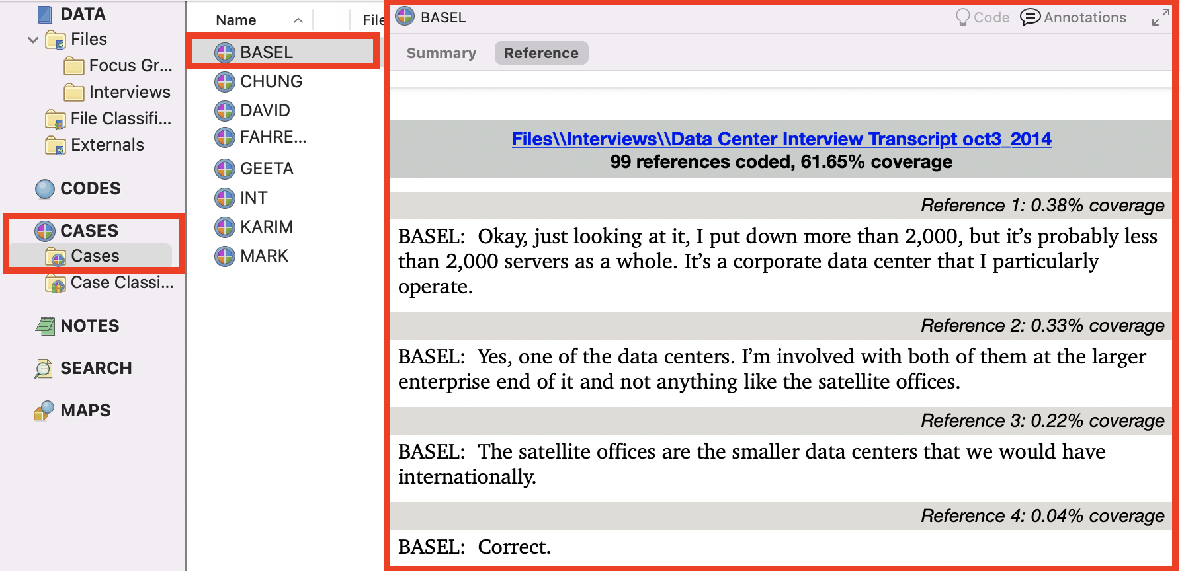This screenshot has width=1180, height=571.
Task: Click the File column header
Action: 373,20
